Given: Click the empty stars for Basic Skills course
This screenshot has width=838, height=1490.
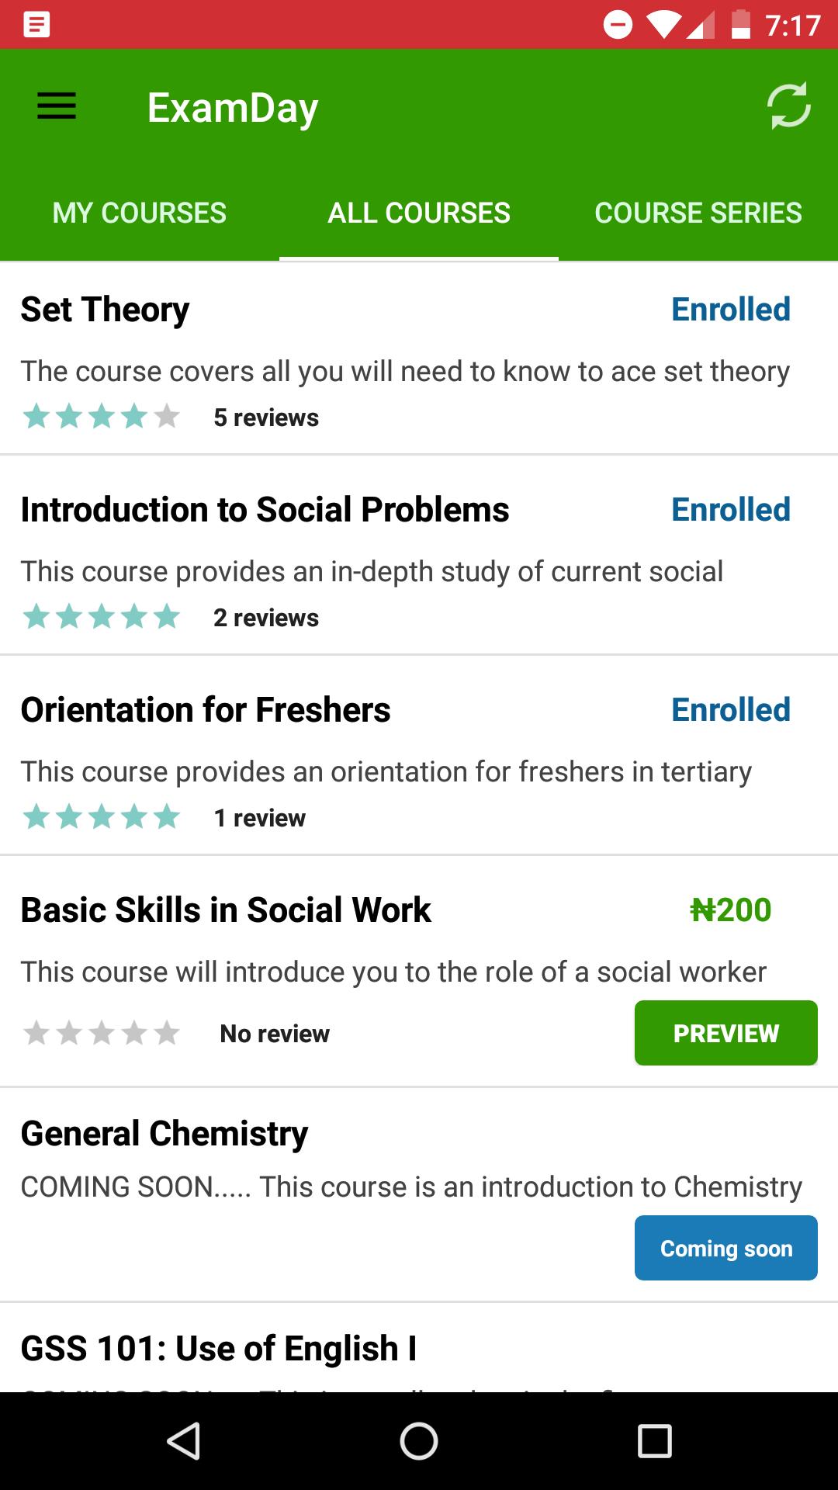Looking at the screenshot, I should tap(102, 1034).
